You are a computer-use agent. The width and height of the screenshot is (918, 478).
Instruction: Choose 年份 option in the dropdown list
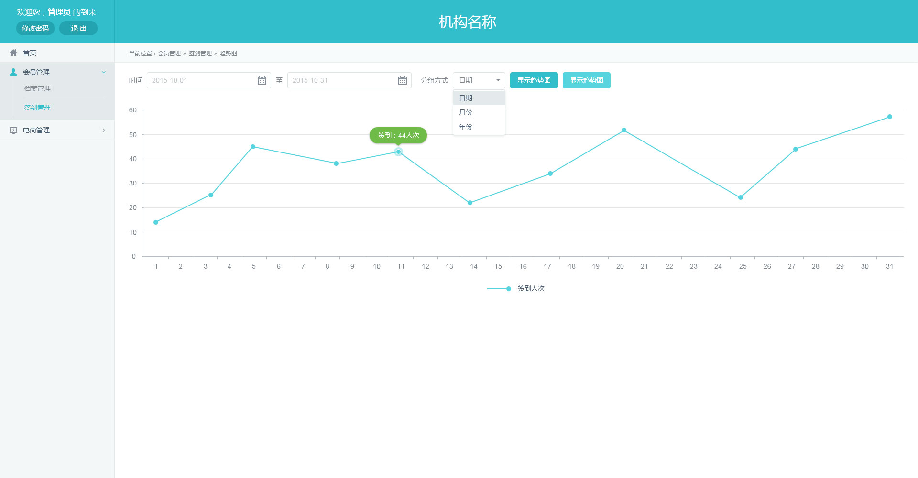pos(479,127)
